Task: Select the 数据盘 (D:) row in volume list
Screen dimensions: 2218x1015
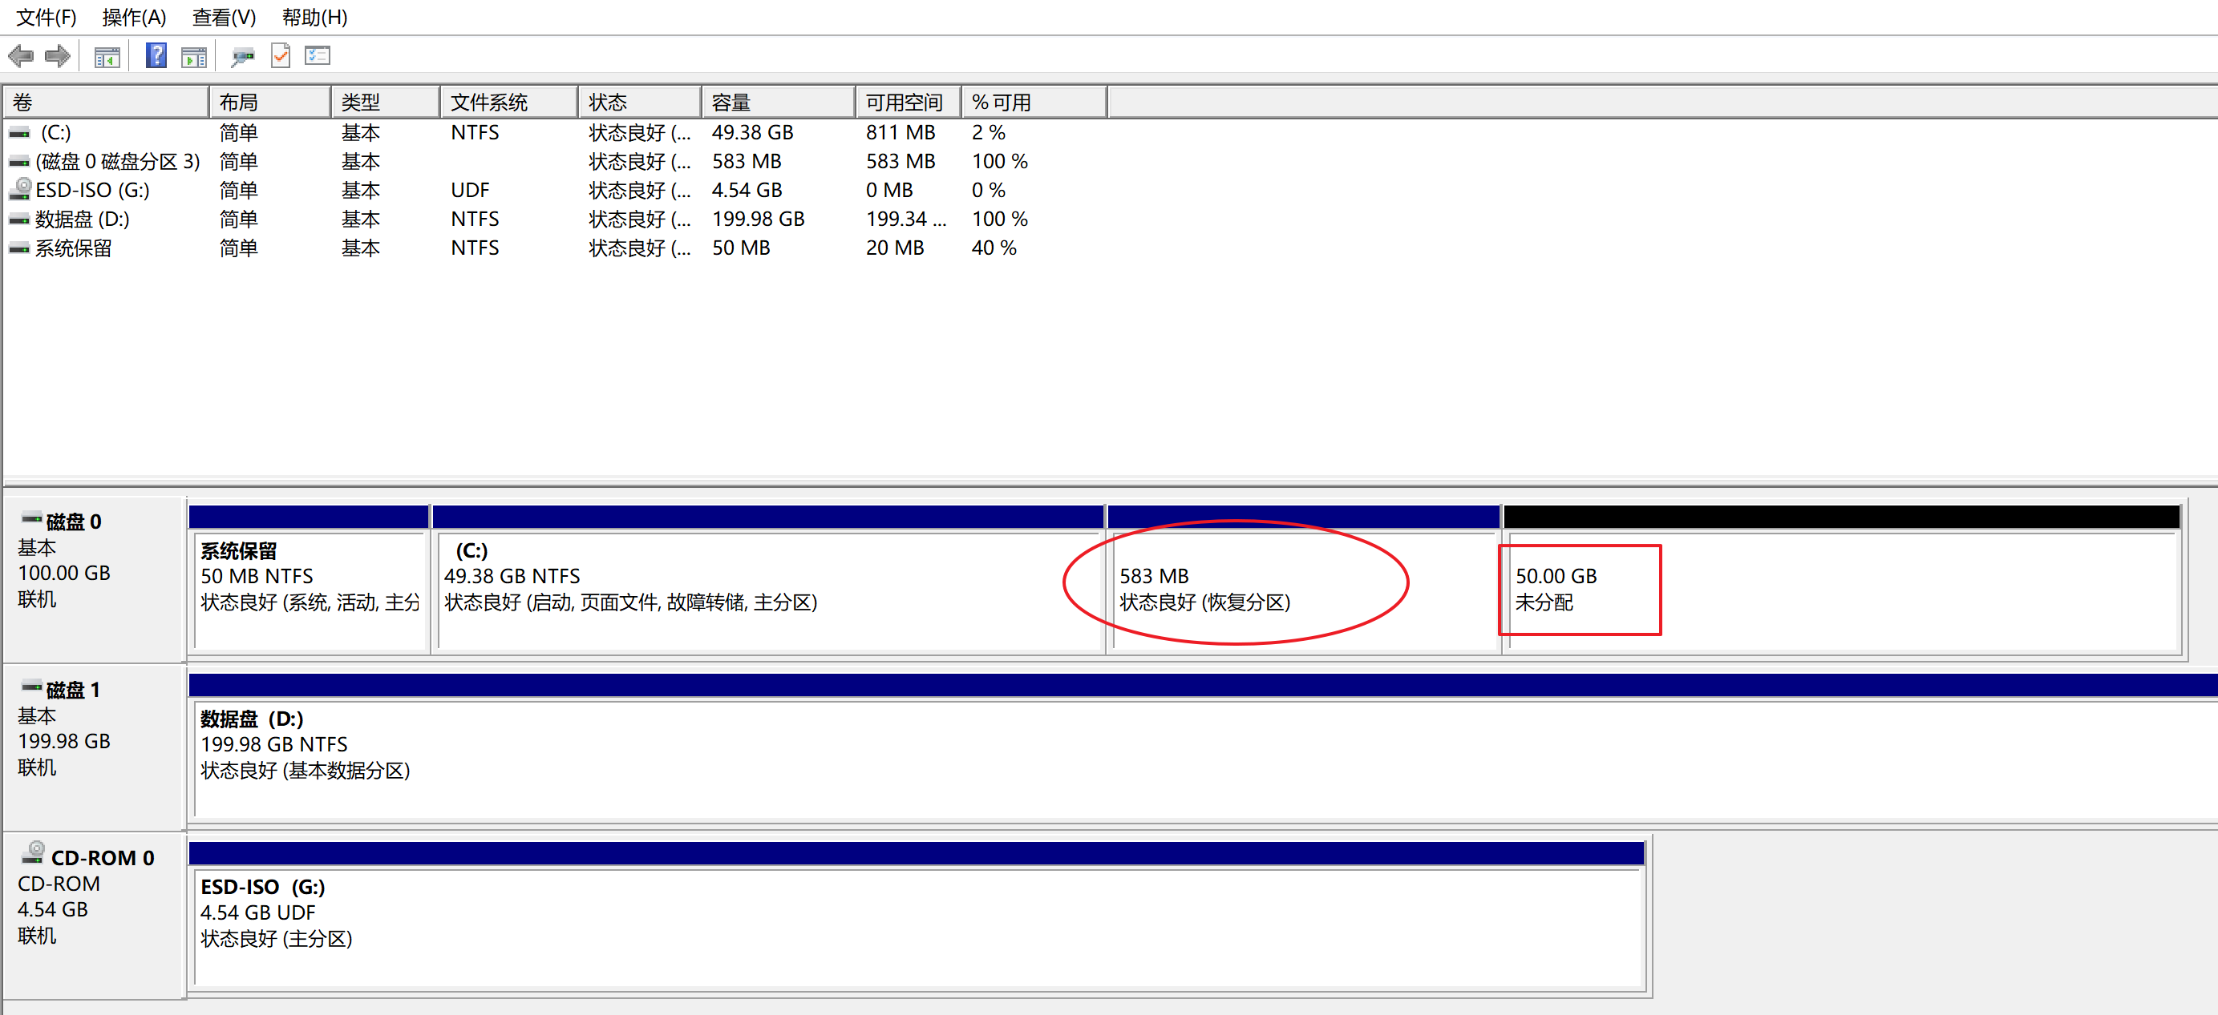Action: point(83,220)
